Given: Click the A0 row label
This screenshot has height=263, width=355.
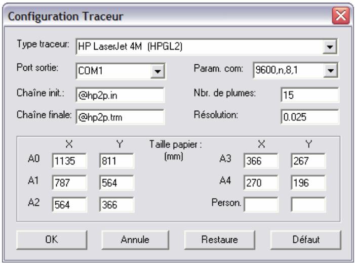Looking at the screenshot, I should (34, 159).
